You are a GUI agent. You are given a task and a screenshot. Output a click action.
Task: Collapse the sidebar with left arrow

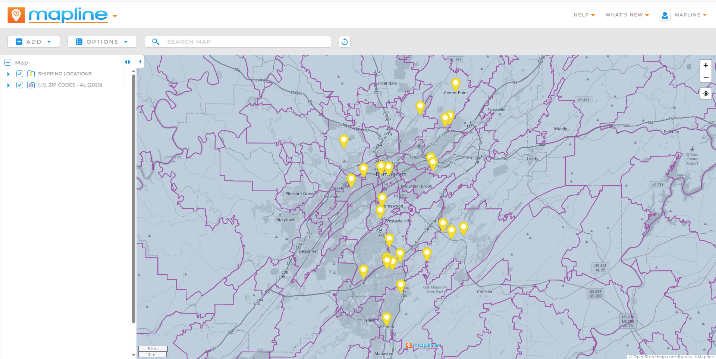[140, 62]
